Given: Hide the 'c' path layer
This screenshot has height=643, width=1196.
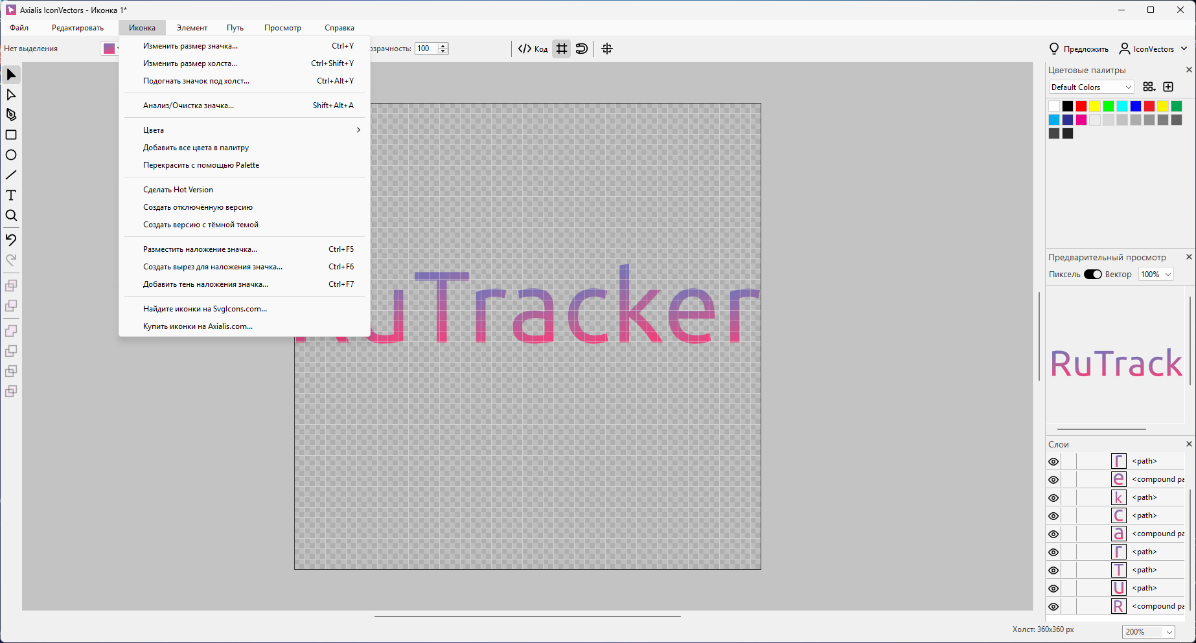Looking at the screenshot, I should pos(1053,516).
